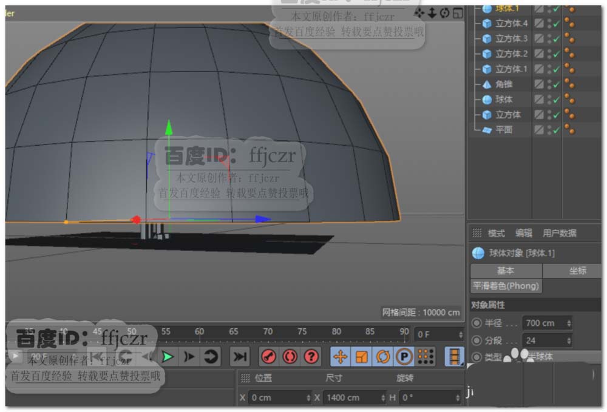Toggle visibility dots for 角锥 object

[549, 84]
